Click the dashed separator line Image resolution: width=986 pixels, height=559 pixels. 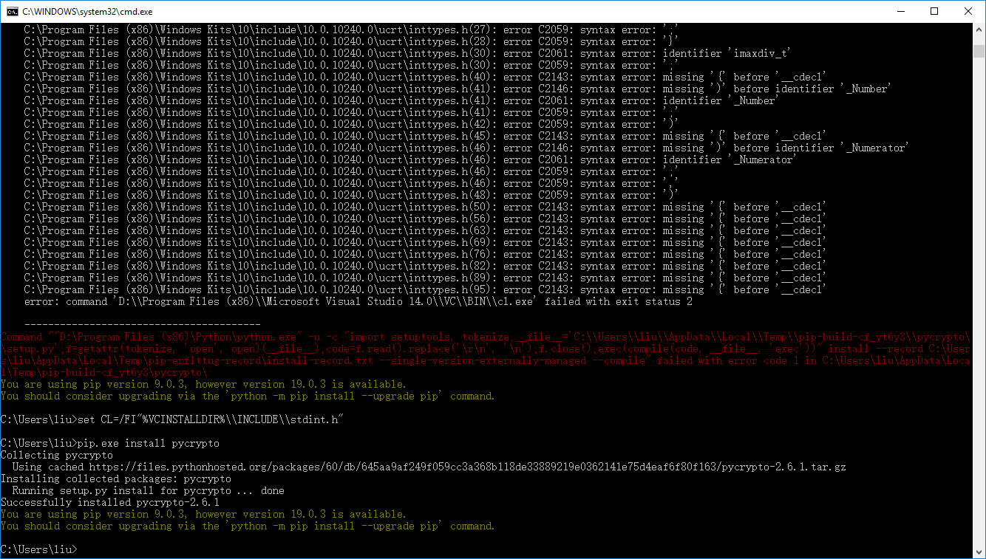[x=140, y=324]
